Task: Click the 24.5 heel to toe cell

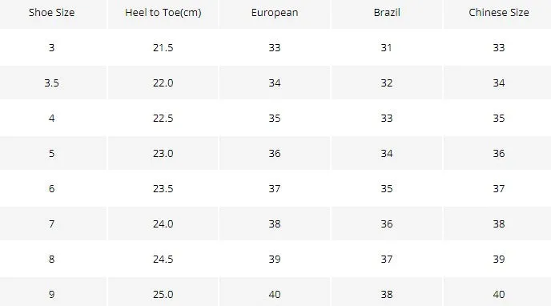Action: pos(163,259)
